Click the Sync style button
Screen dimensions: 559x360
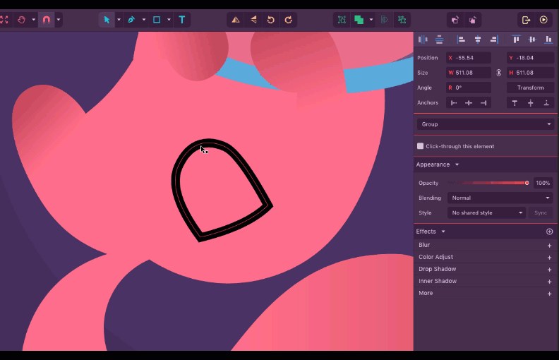pyautogui.click(x=541, y=212)
